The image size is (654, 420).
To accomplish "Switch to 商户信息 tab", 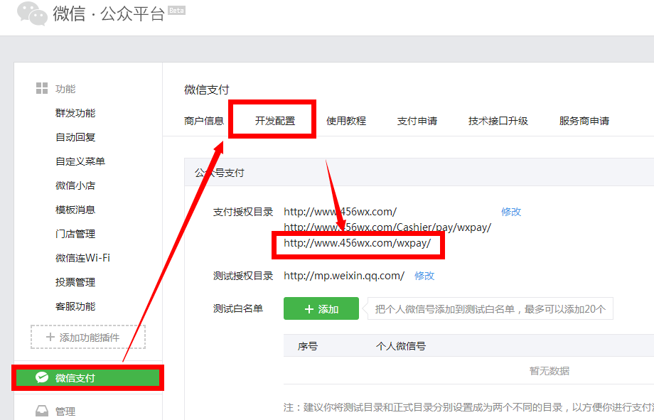I will tap(204, 121).
